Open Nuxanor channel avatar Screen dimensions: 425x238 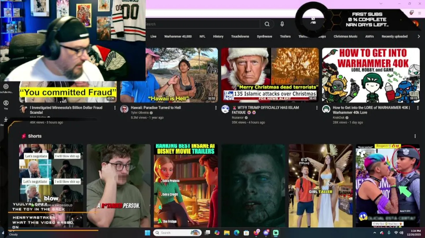point(225,109)
